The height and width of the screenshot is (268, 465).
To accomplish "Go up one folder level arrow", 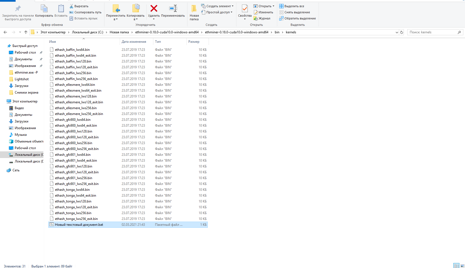I will coord(26,32).
